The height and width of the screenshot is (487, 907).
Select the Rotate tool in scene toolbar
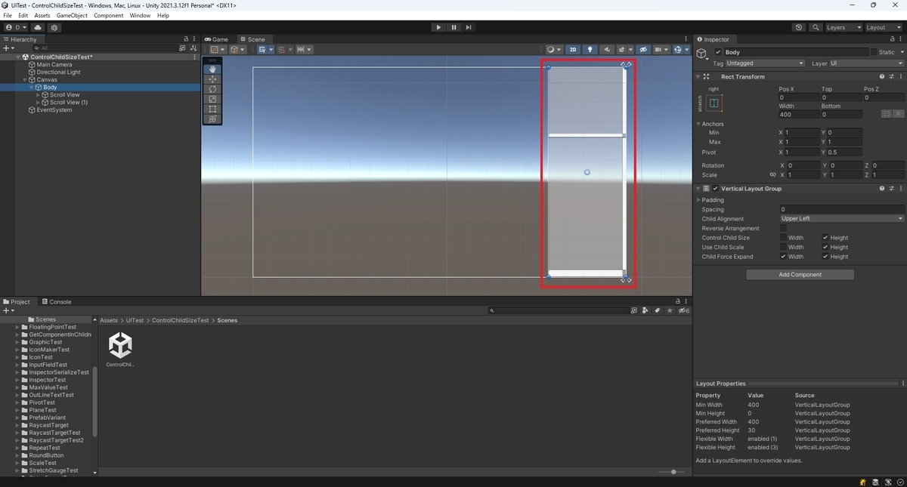pyautogui.click(x=212, y=89)
